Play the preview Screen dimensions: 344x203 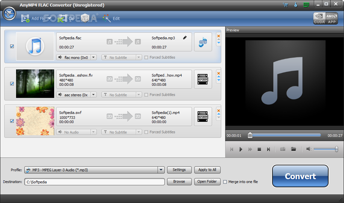click(x=241, y=149)
